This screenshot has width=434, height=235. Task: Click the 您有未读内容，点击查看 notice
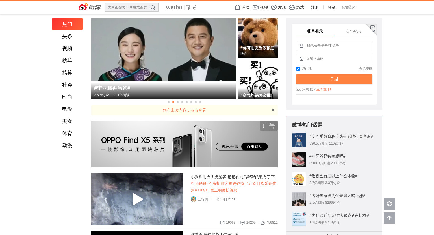click(x=185, y=110)
